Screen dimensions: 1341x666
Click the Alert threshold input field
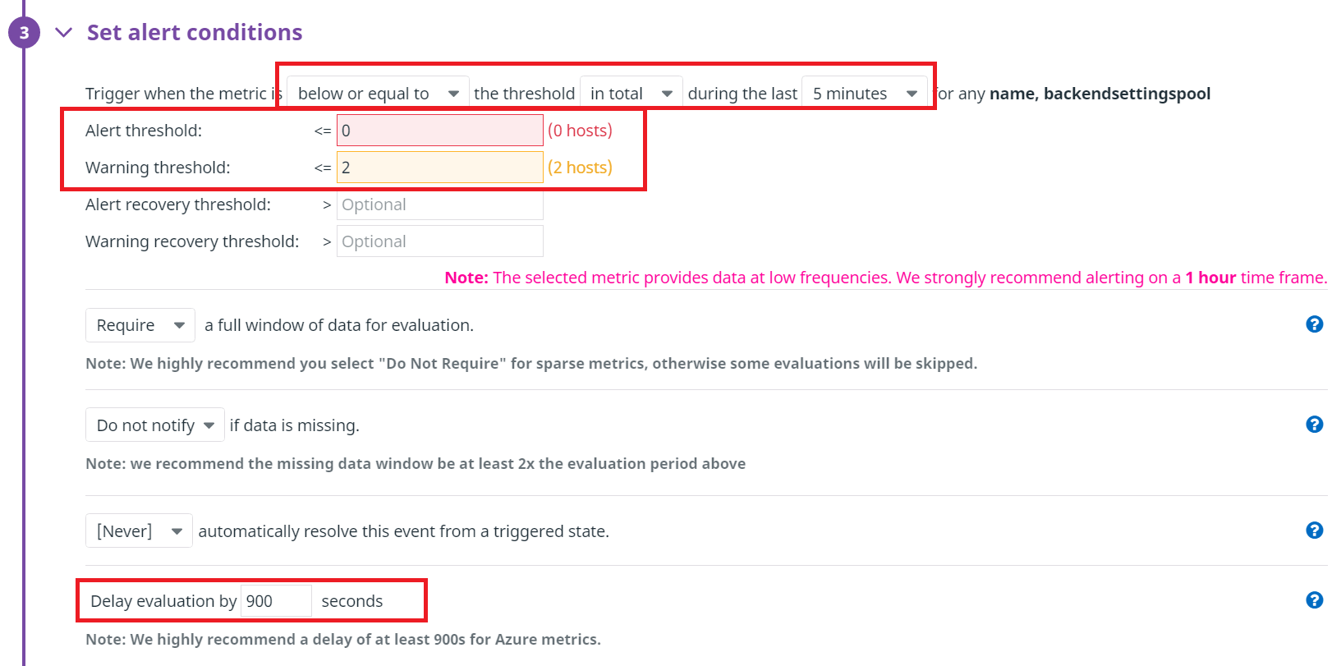point(439,131)
